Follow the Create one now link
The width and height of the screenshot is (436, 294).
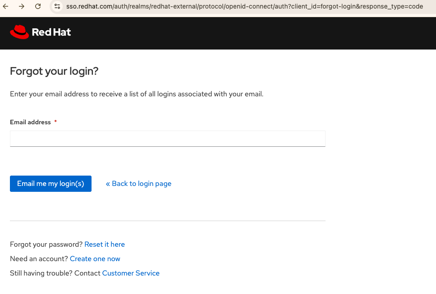[95, 259]
